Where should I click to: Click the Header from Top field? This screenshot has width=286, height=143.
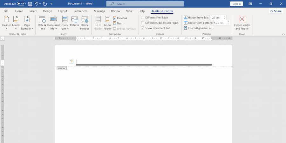click(x=216, y=18)
